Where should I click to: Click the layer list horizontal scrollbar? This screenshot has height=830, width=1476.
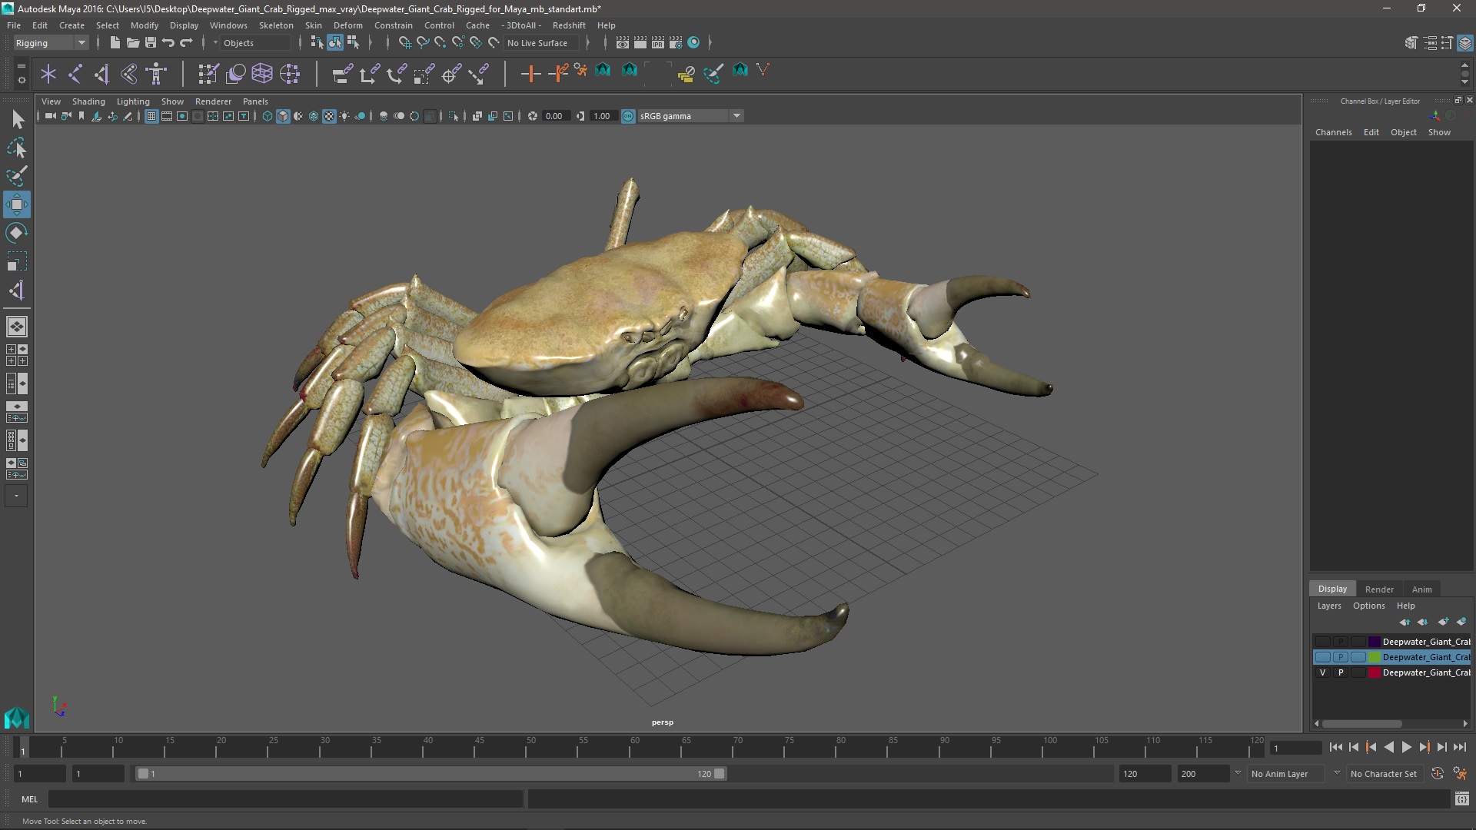[x=1361, y=723]
